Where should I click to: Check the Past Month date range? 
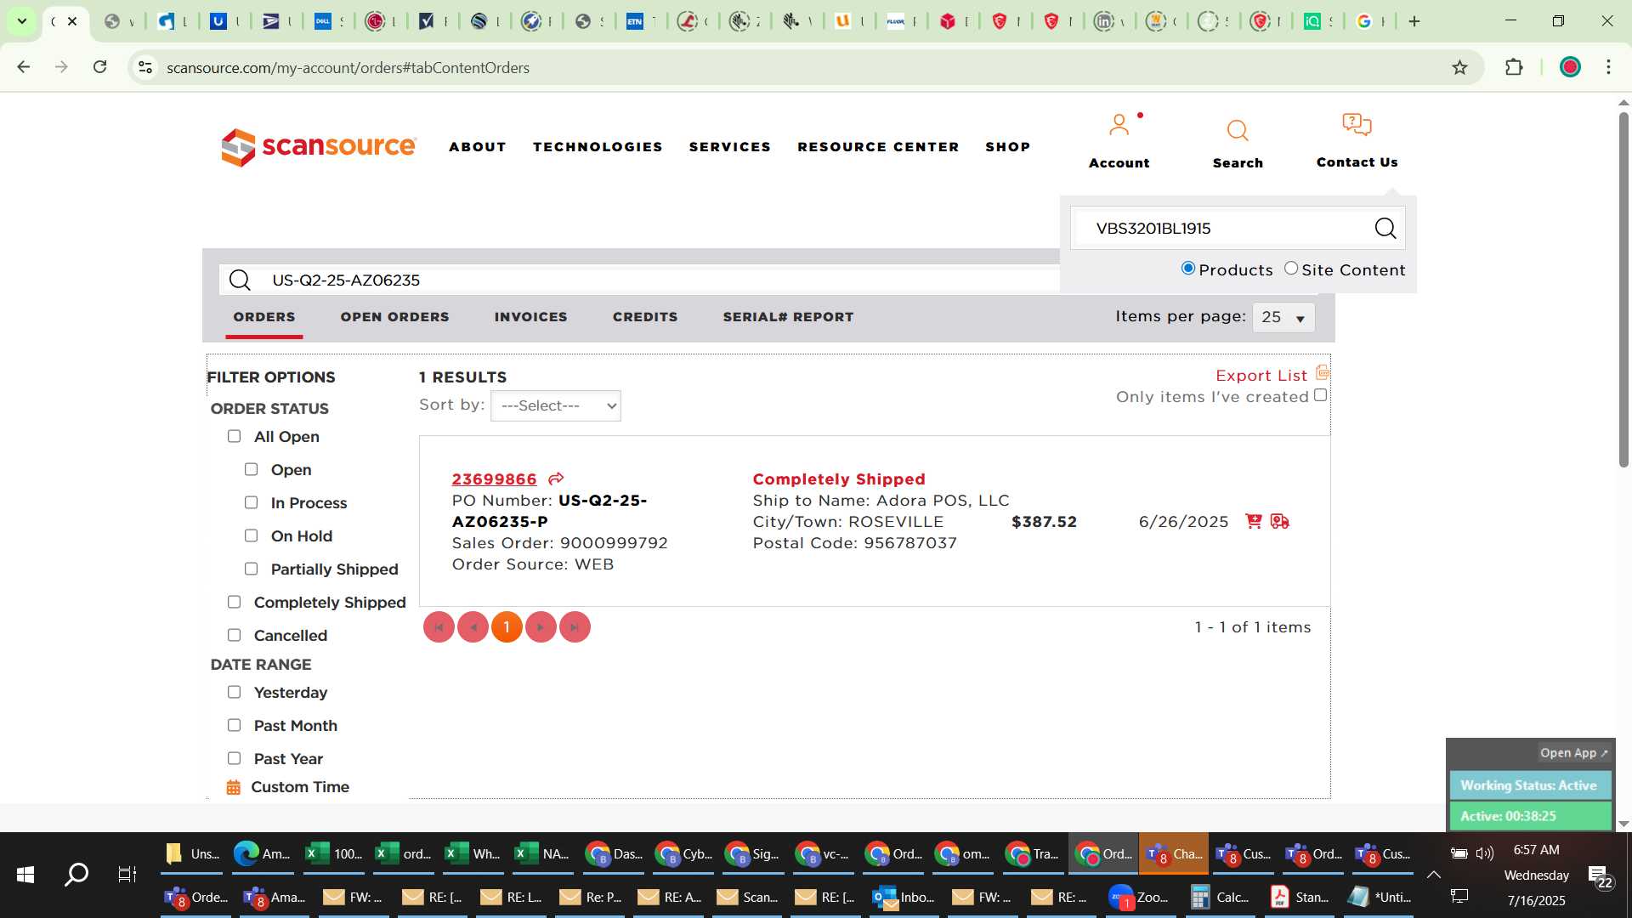click(234, 725)
